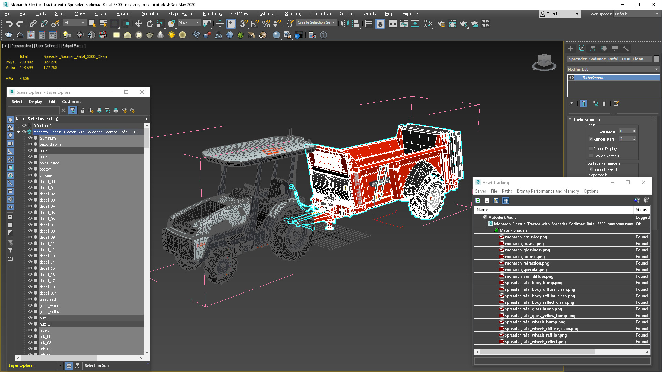The image size is (662, 372).
Task: Open the Workspaces Default dropdown
Action: (x=636, y=14)
